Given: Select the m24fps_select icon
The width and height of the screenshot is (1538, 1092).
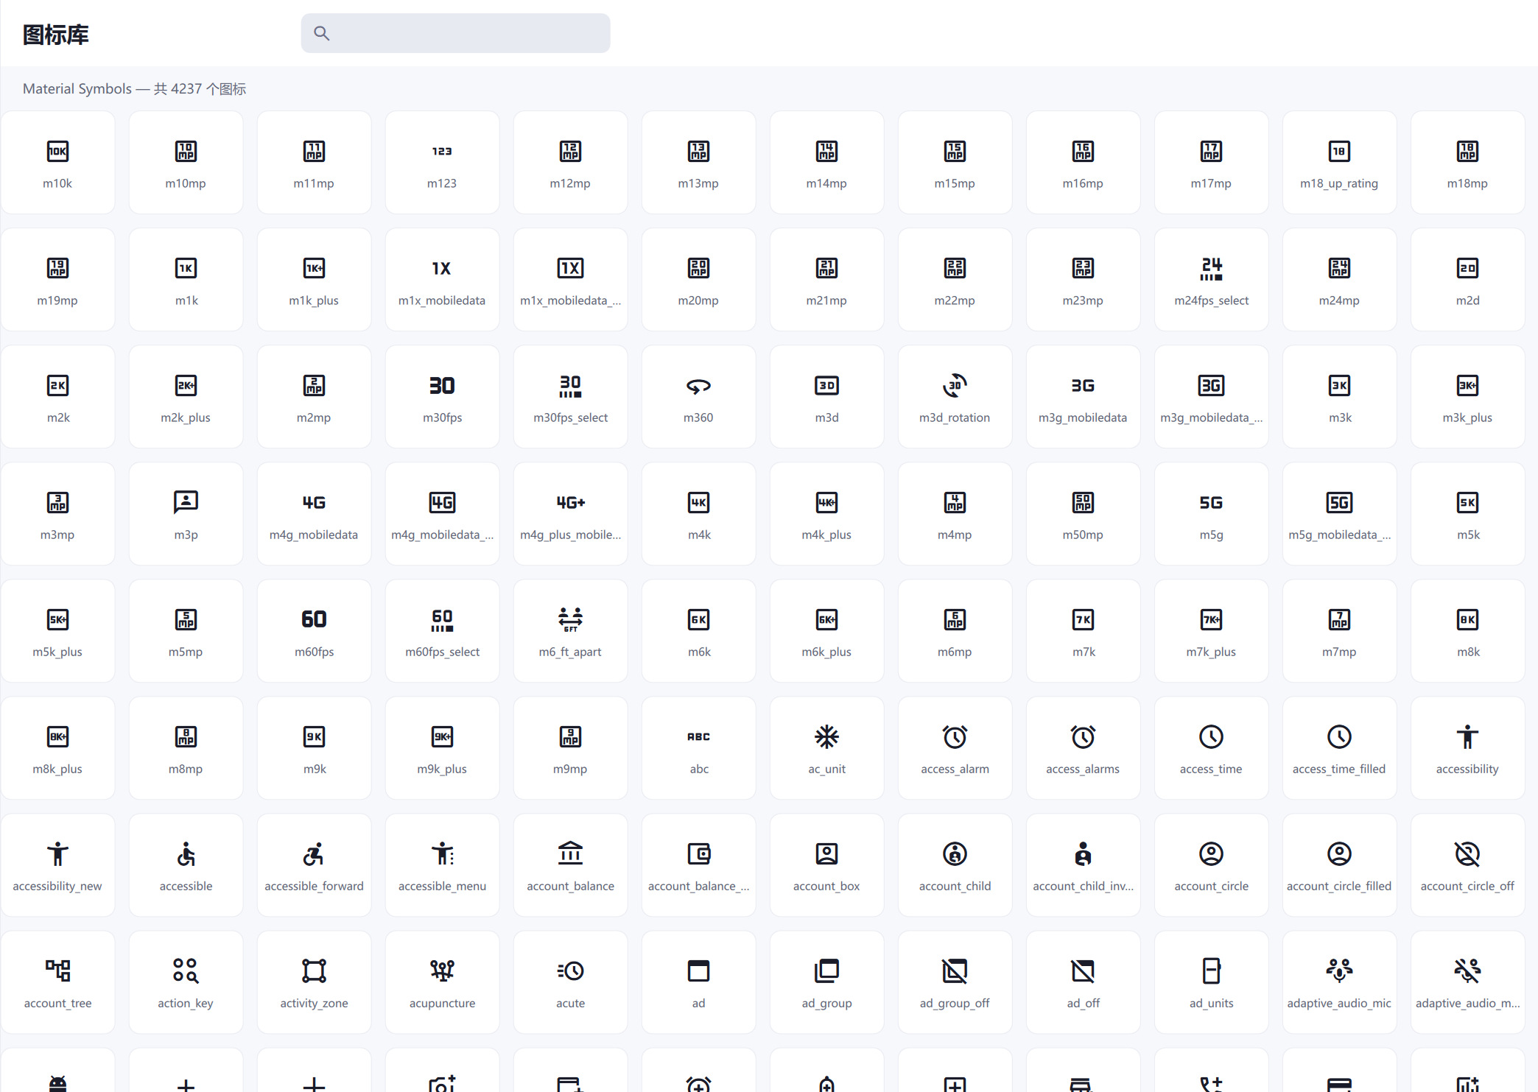Looking at the screenshot, I should pos(1211,280).
